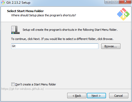This screenshot has width=132, height=102.
Task: Click the Select Start Menu Folder heading
Action: (25, 11)
